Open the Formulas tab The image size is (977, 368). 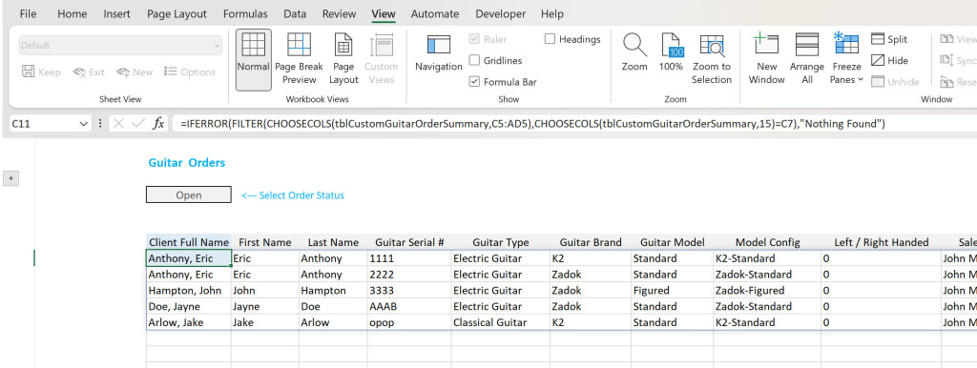coord(245,13)
